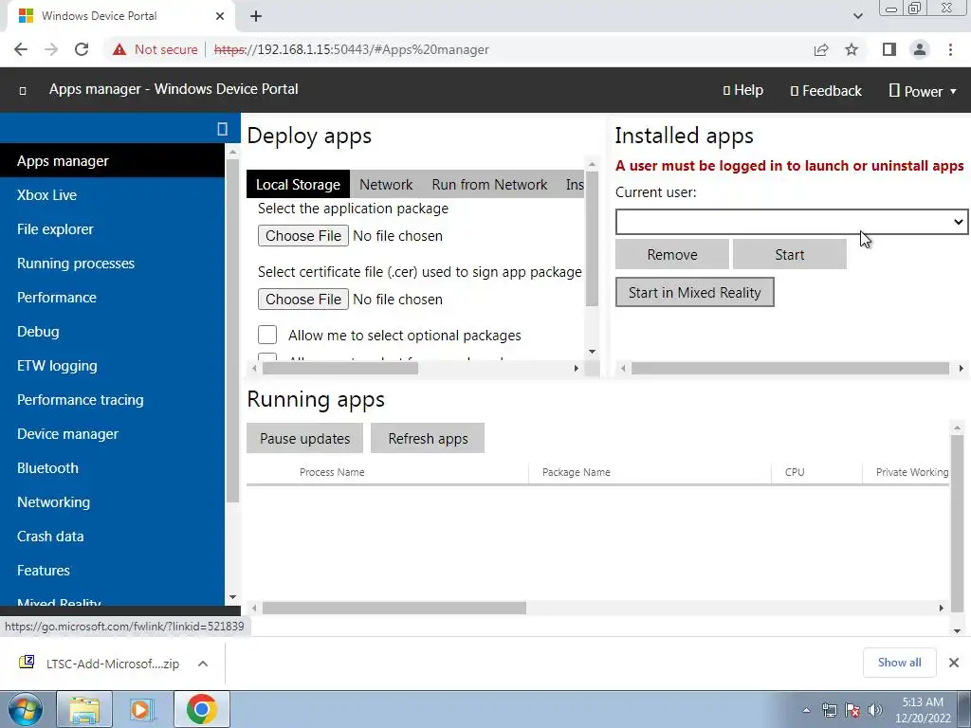Click the Deploy apps horizontal scrollbar thumb
Image resolution: width=971 pixels, height=728 pixels.
pyautogui.click(x=340, y=369)
